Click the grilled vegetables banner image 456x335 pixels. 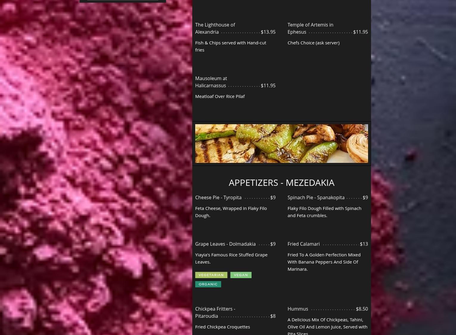pyautogui.click(x=282, y=144)
